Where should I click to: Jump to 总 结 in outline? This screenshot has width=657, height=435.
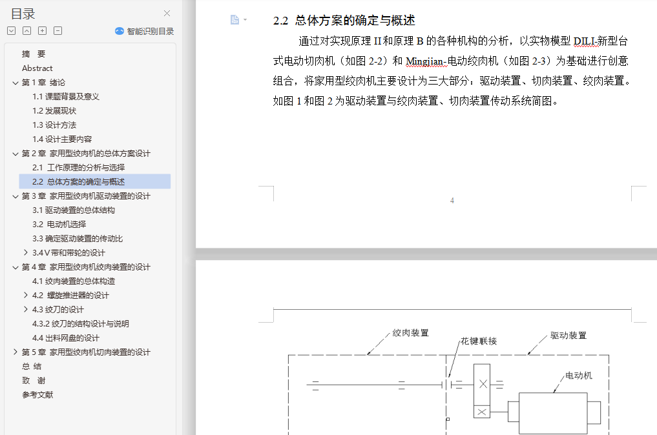32,367
